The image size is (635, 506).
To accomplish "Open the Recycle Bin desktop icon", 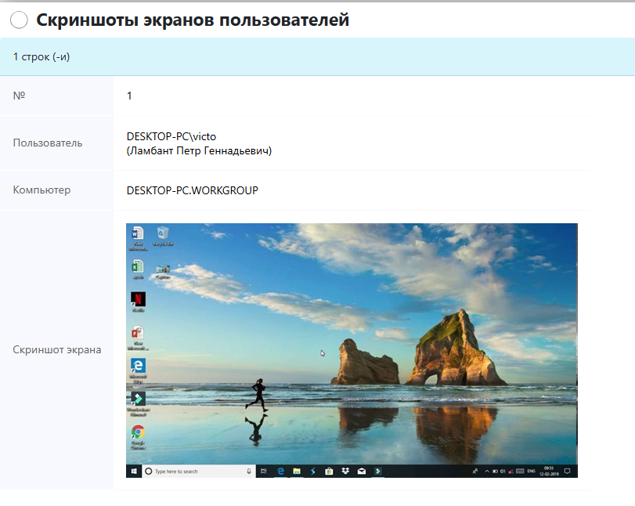I will pyautogui.click(x=163, y=233).
